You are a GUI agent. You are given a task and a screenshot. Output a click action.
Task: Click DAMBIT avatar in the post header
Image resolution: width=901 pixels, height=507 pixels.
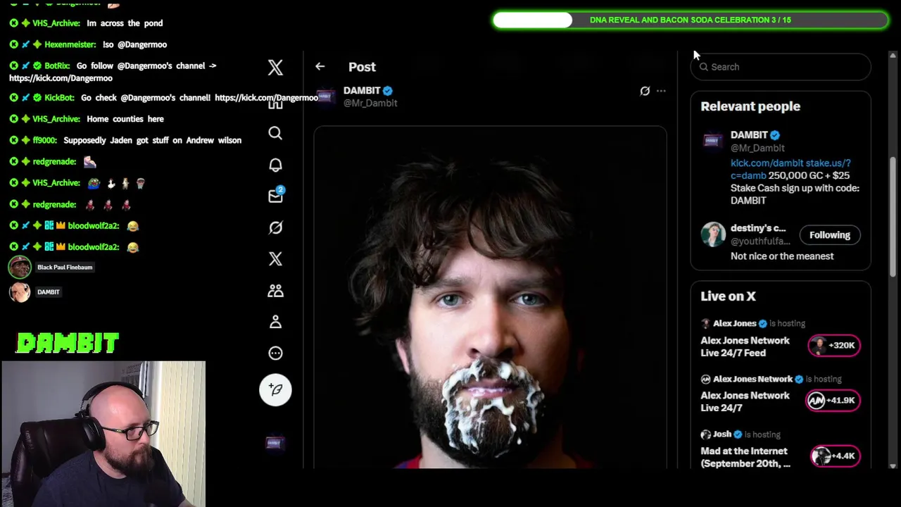(325, 96)
